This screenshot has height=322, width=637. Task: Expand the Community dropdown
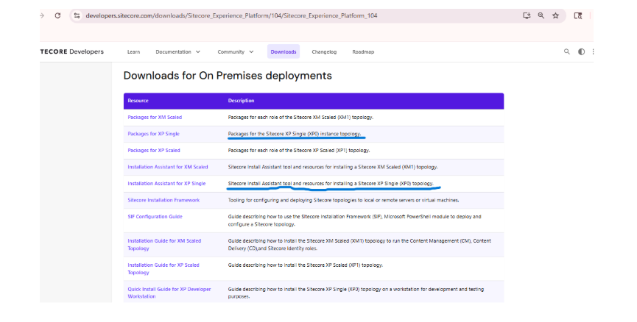(x=236, y=52)
